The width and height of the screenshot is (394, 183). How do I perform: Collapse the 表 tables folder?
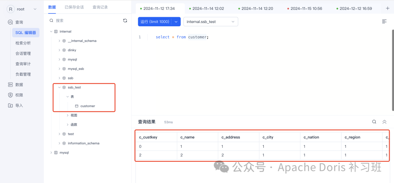click(x=67, y=97)
